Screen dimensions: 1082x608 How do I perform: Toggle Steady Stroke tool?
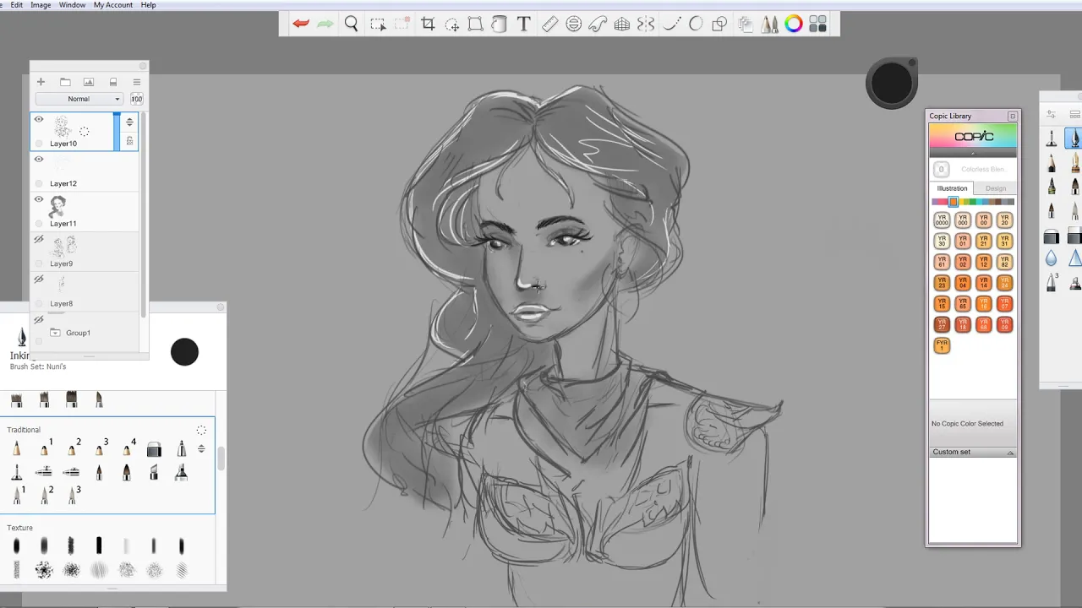672,24
